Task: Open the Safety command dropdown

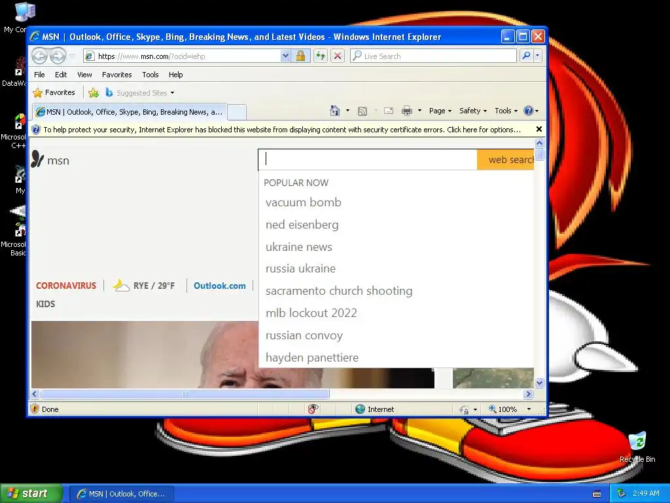Action: tap(473, 111)
